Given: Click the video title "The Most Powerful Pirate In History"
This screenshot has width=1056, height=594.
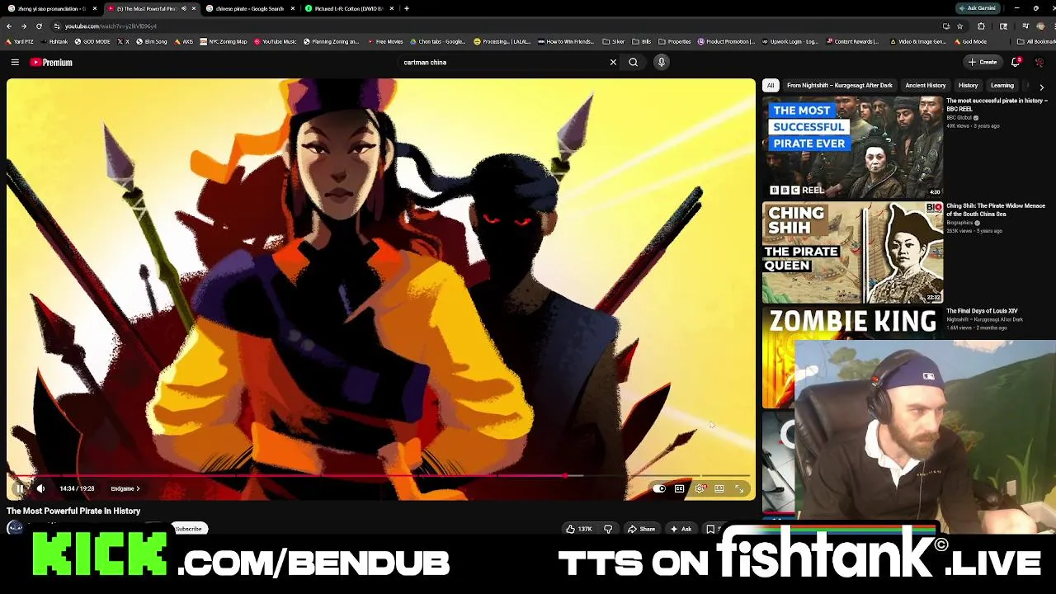Looking at the screenshot, I should 73,511.
